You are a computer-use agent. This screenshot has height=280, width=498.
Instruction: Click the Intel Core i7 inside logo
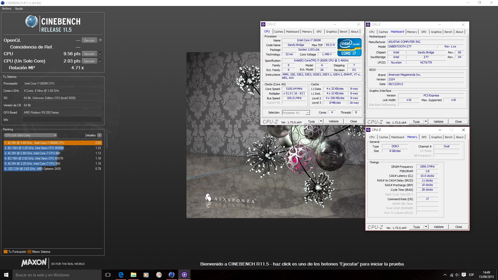coord(349,47)
